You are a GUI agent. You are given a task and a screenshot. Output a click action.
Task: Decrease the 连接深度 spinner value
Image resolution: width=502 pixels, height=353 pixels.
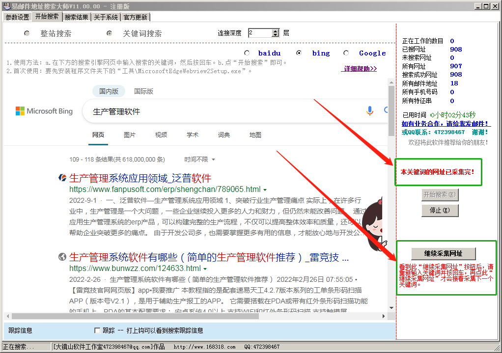point(276,35)
